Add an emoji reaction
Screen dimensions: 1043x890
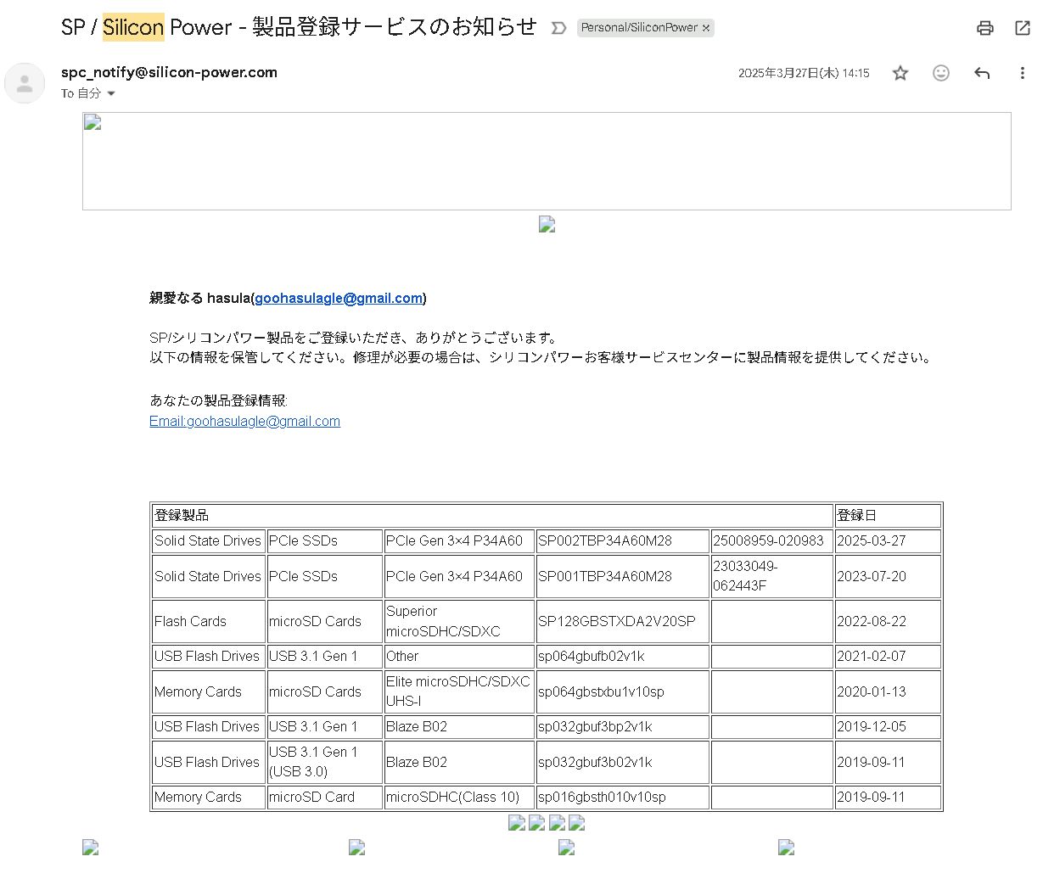[941, 73]
